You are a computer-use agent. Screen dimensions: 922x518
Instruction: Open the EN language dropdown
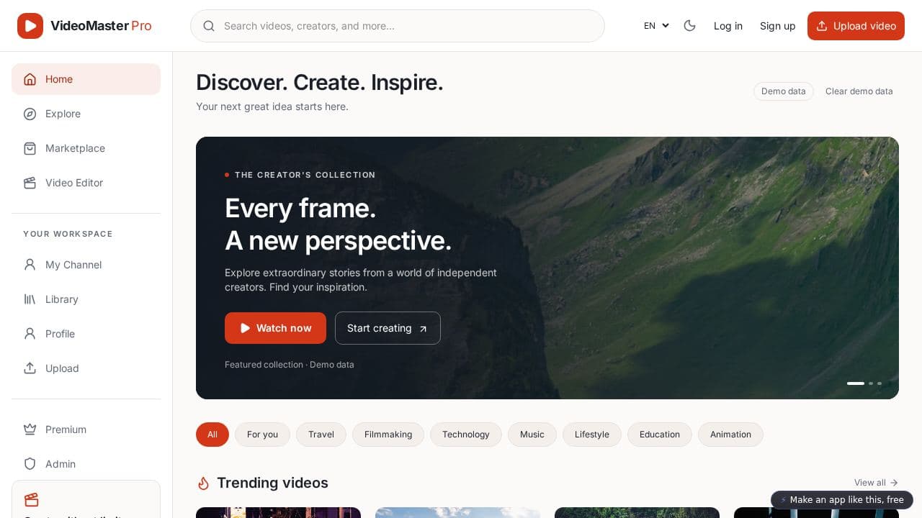tap(656, 26)
